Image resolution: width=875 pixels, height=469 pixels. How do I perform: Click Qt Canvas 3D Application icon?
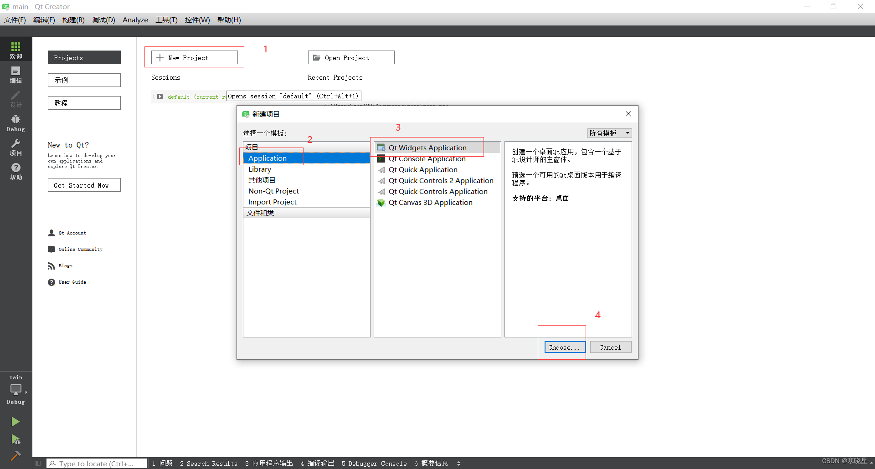click(381, 203)
